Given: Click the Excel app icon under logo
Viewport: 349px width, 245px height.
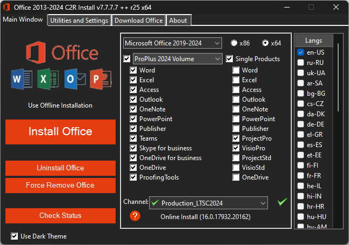Looking at the screenshot, I should click(x=48, y=79).
